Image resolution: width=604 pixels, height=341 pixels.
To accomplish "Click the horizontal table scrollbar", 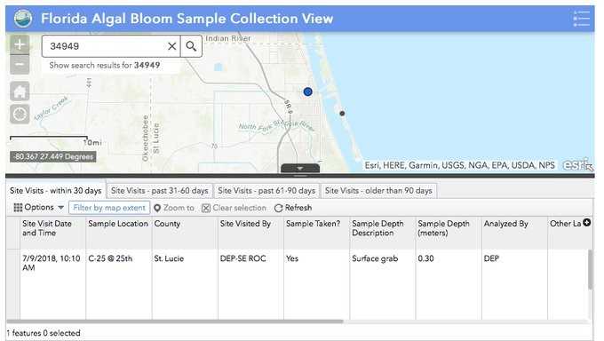I will click(175, 321).
